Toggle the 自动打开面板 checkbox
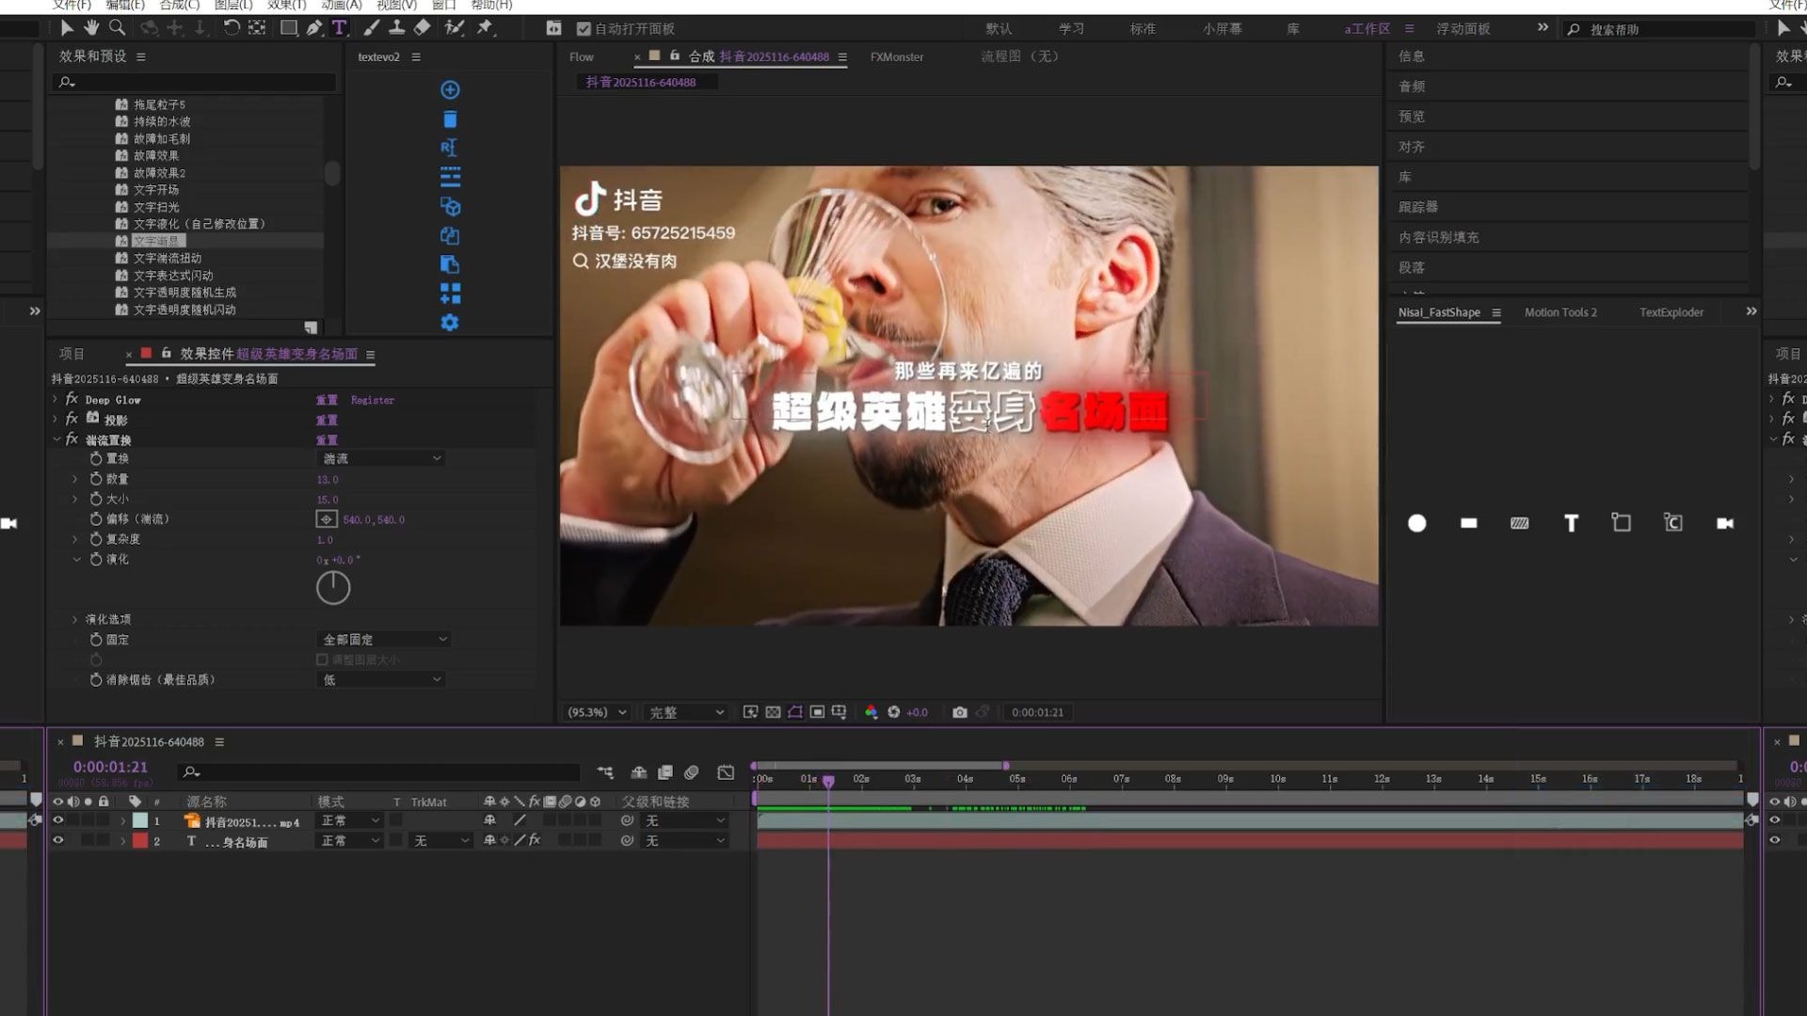Screen dimensions: 1807x1016 click(584, 29)
